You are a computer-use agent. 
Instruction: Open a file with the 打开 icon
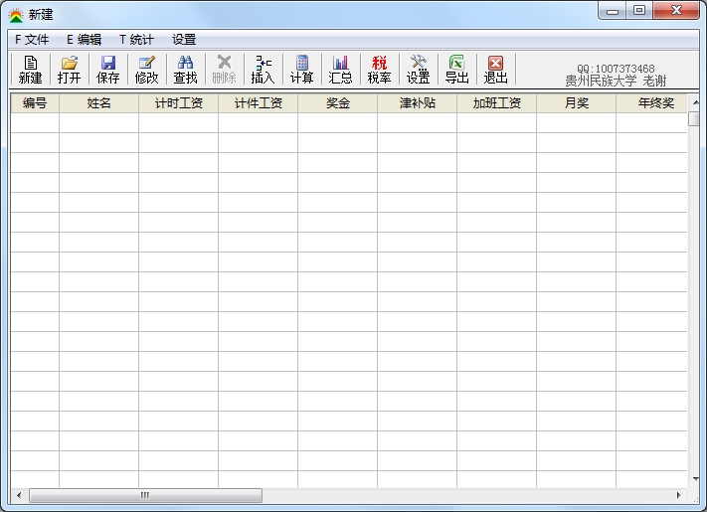click(x=69, y=70)
